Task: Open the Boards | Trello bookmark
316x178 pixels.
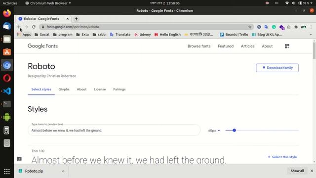Action: tap(234, 35)
